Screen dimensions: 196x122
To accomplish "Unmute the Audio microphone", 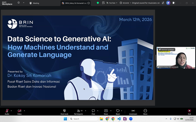I will 7,111.
